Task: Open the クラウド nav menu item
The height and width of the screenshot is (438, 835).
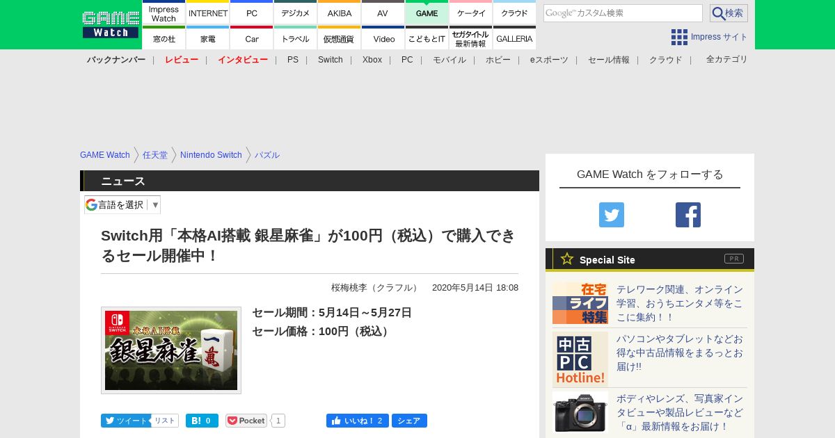Action: tap(666, 60)
